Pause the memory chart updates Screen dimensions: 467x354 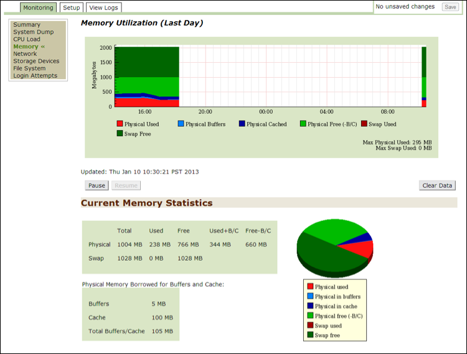click(97, 185)
